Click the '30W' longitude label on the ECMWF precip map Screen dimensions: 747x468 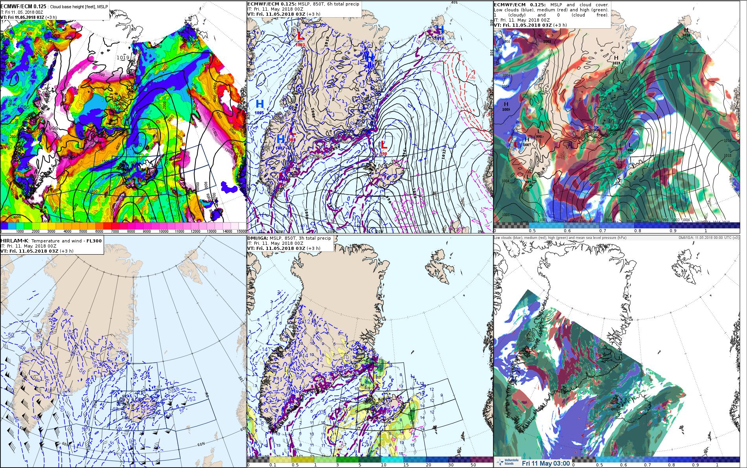pyautogui.click(x=331, y=231)
